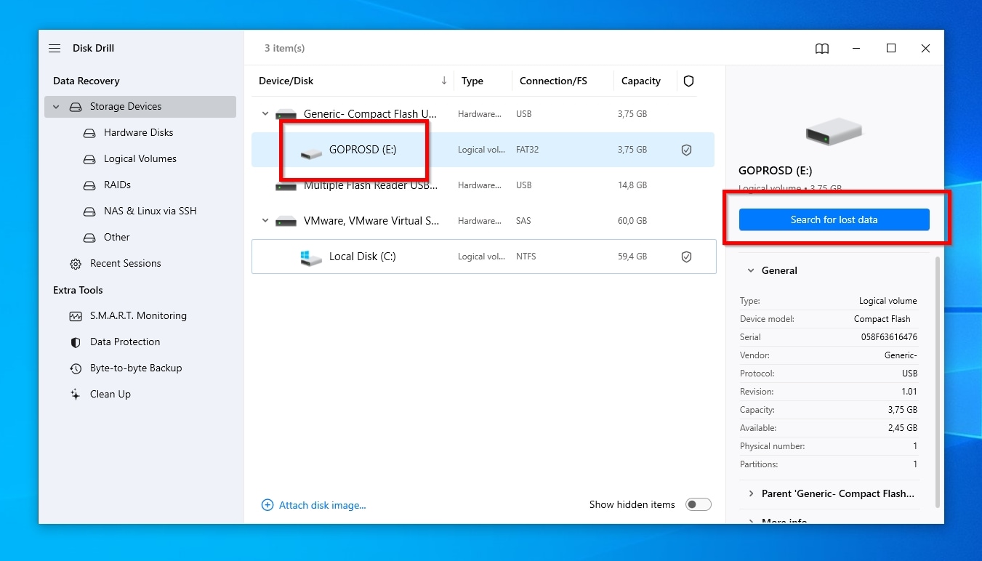Open the help book icon in title bar
Image resolution: width=982 pixels, height=561 pixels.
[x=822, y=49]
